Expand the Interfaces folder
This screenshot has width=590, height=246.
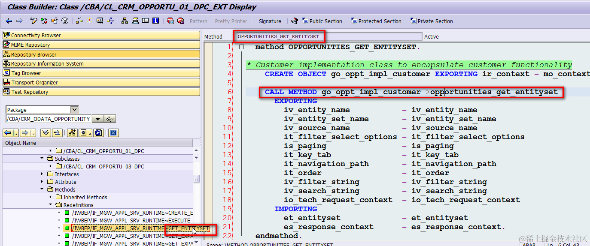[x=42, y=174]
